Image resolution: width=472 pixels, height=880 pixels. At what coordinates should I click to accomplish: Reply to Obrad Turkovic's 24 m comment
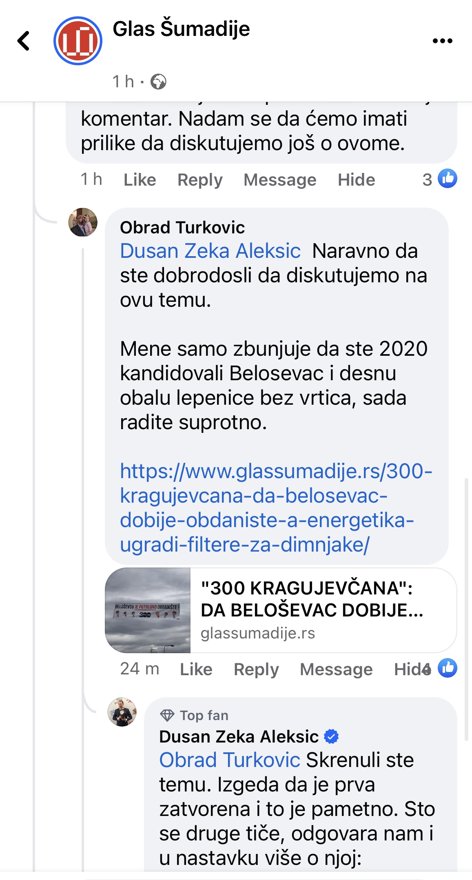click(256, 669)
